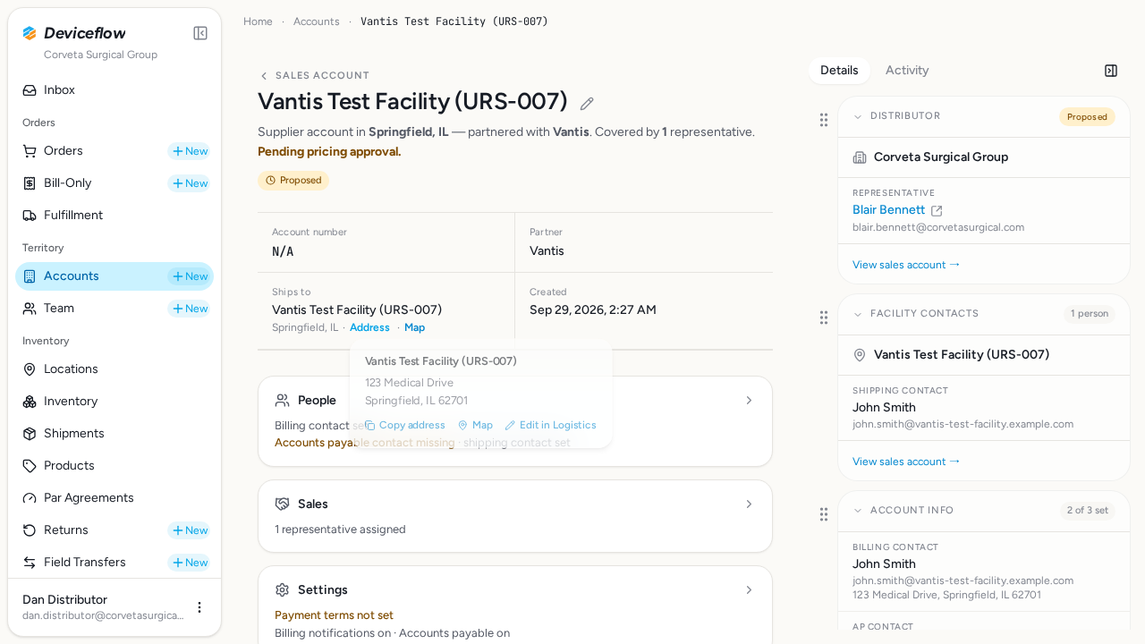Click Home in the breadcrumb
This screenshot has height=644, width=1145.
coord(258,21)
